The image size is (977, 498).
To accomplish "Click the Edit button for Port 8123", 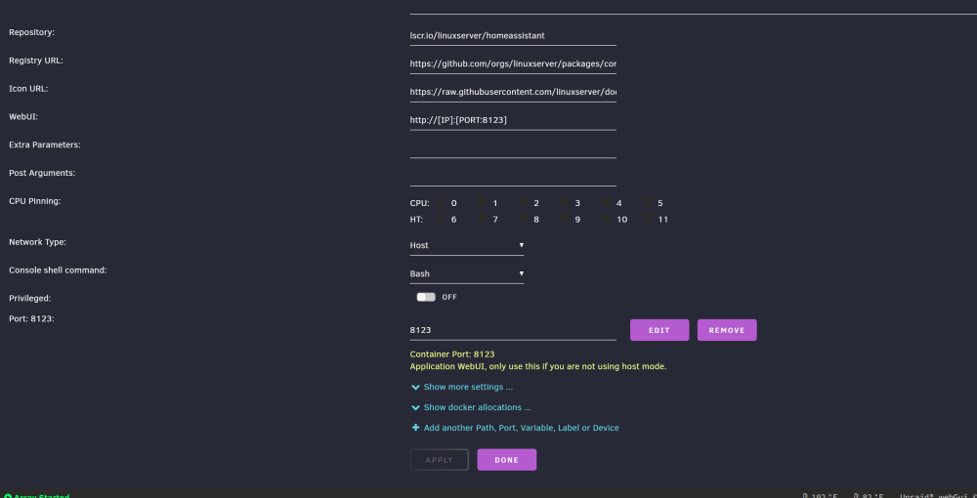I will pyautogui.click(x=659, y=330).
